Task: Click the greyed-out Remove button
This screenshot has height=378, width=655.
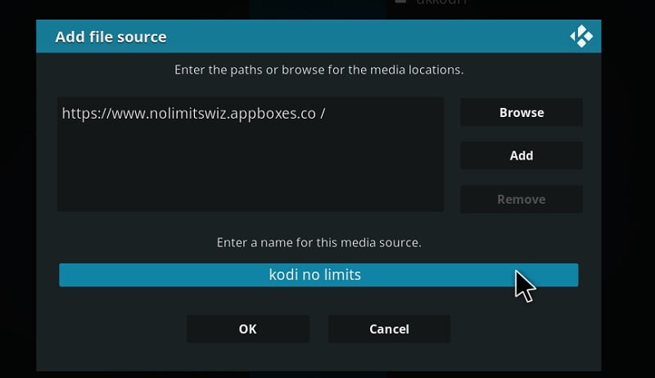Action: (522, 199)
